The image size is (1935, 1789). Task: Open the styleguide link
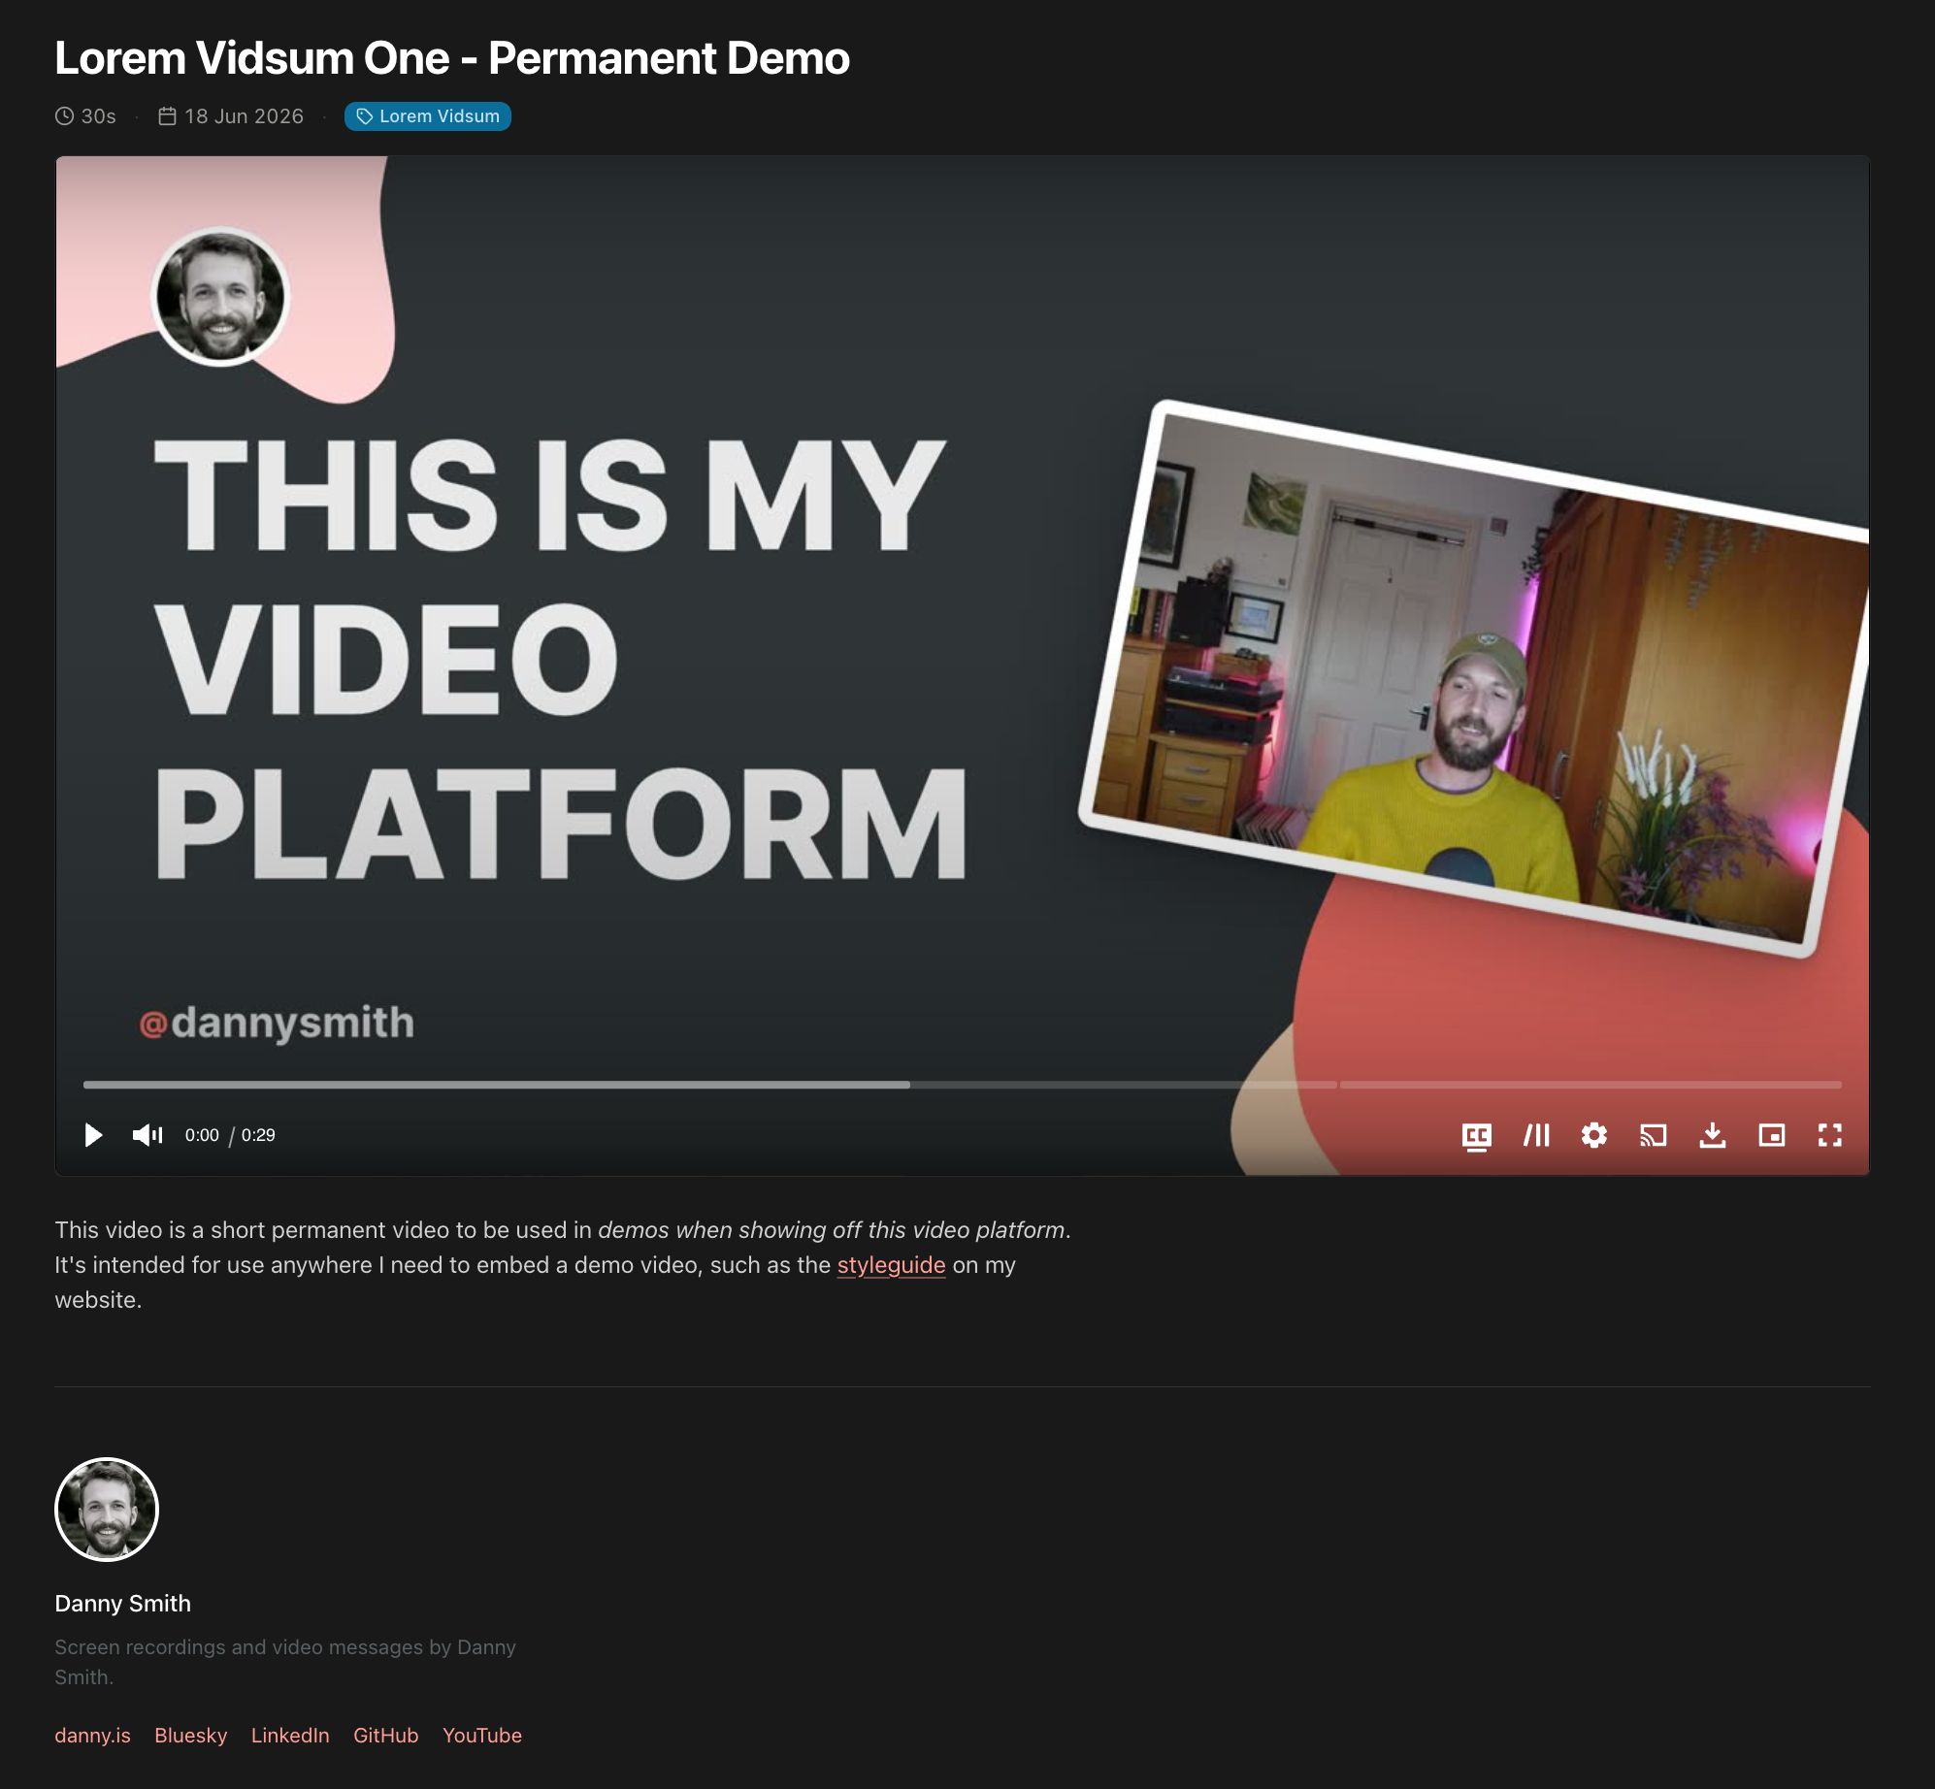pyautogui.click(x=891, y=1265)
